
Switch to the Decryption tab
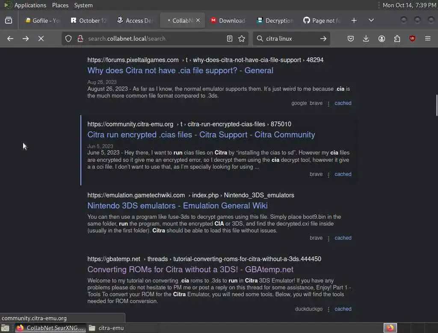point(275,21)
